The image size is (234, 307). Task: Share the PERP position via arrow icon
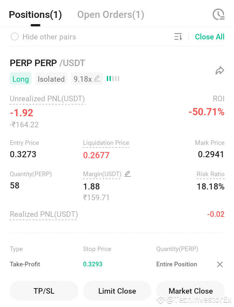point(220,71)
